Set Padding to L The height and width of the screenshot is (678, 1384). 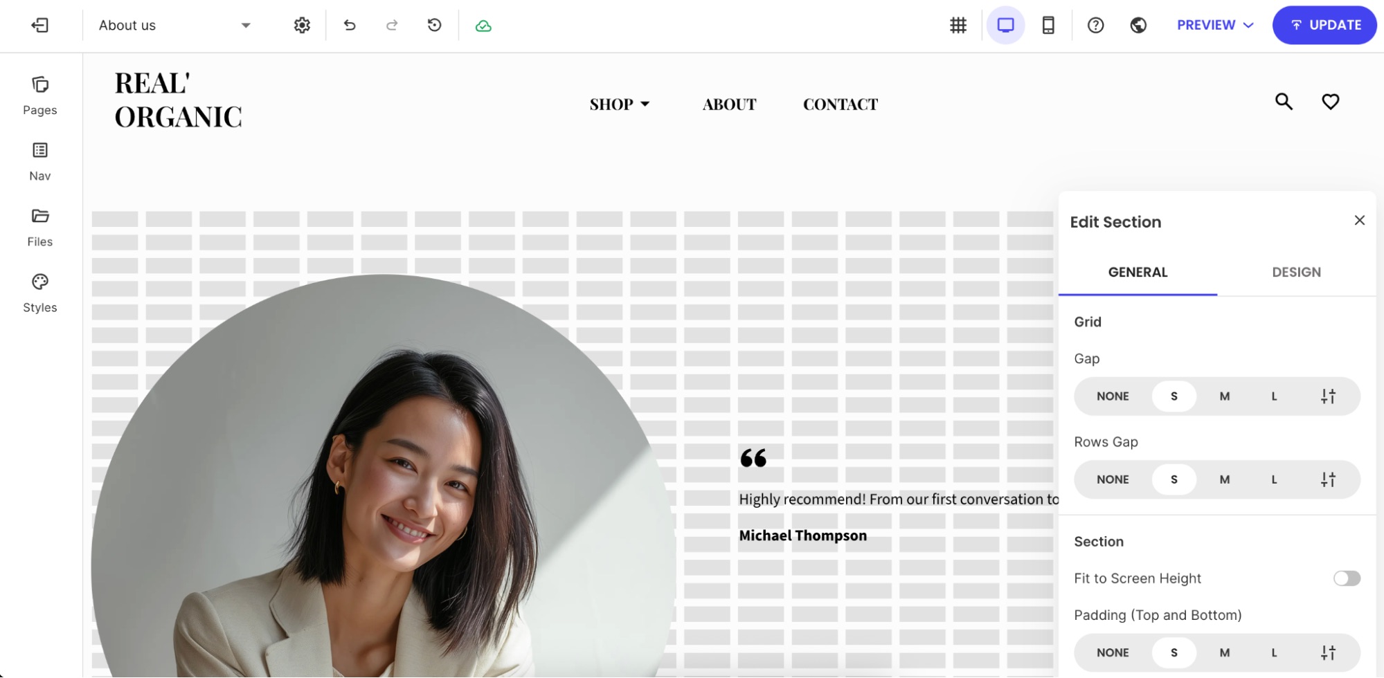pyautogui.click(x=1274, y=652)
